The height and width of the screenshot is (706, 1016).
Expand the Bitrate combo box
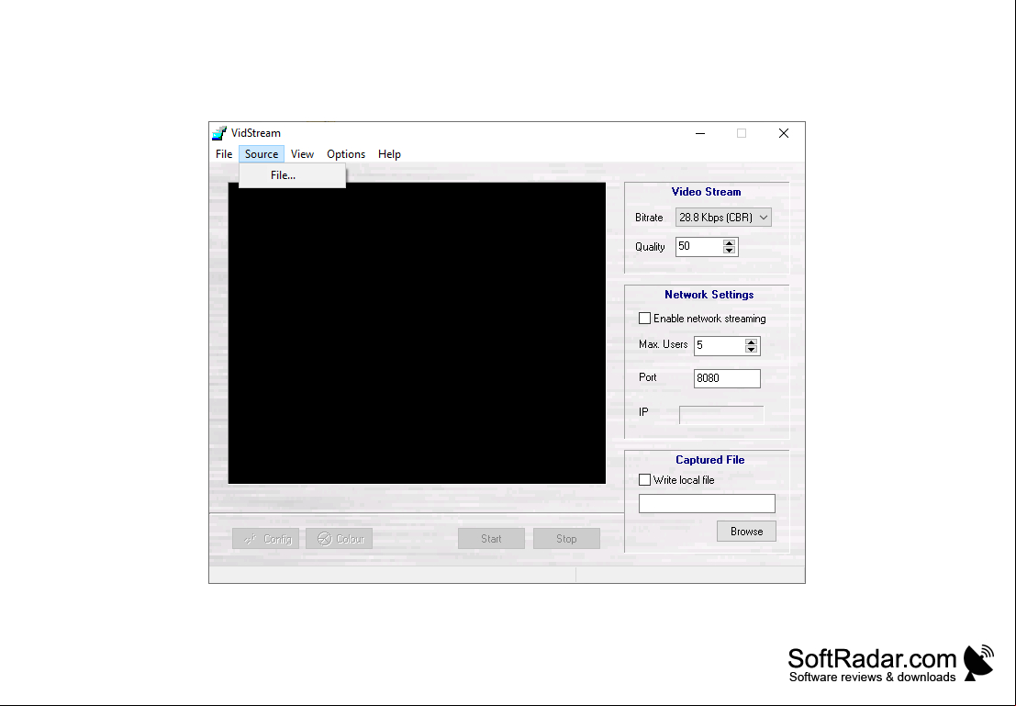[x=723, y=218]
